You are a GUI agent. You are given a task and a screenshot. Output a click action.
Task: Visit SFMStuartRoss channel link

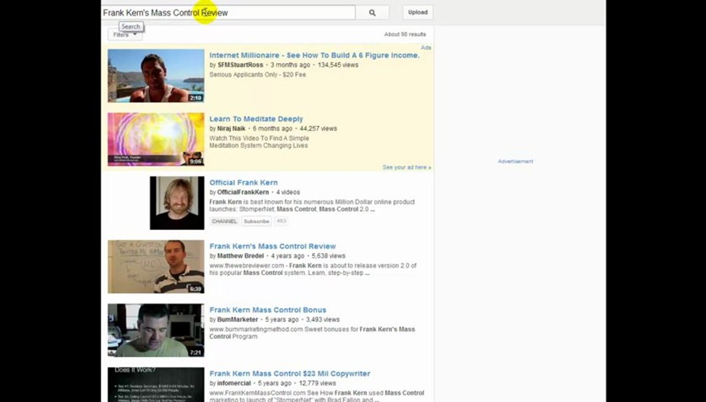240,65
